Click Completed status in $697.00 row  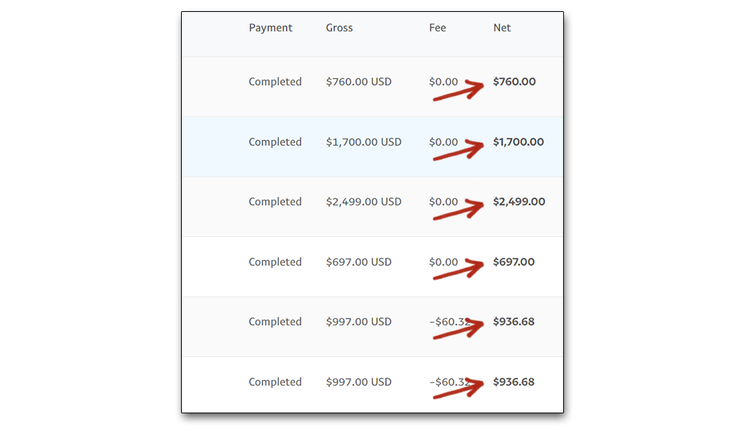pos(275,262)
